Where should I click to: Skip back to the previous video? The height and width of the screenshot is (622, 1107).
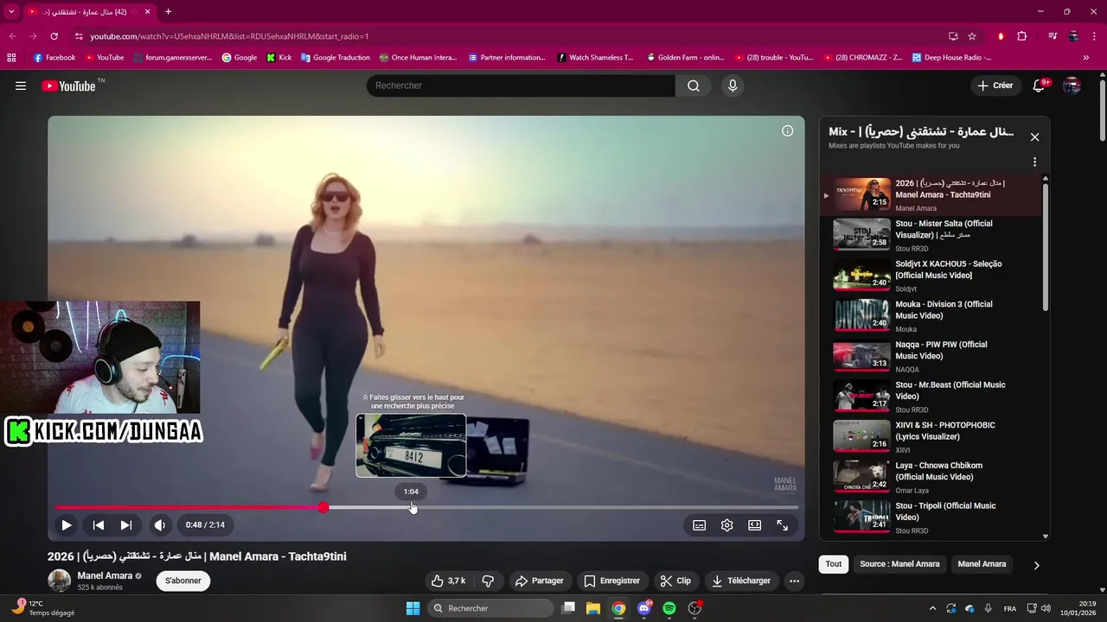99,524
